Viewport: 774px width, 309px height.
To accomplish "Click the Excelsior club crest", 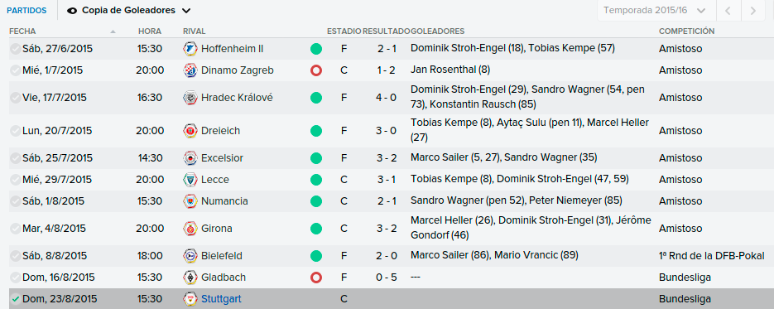I will [190, 158].
